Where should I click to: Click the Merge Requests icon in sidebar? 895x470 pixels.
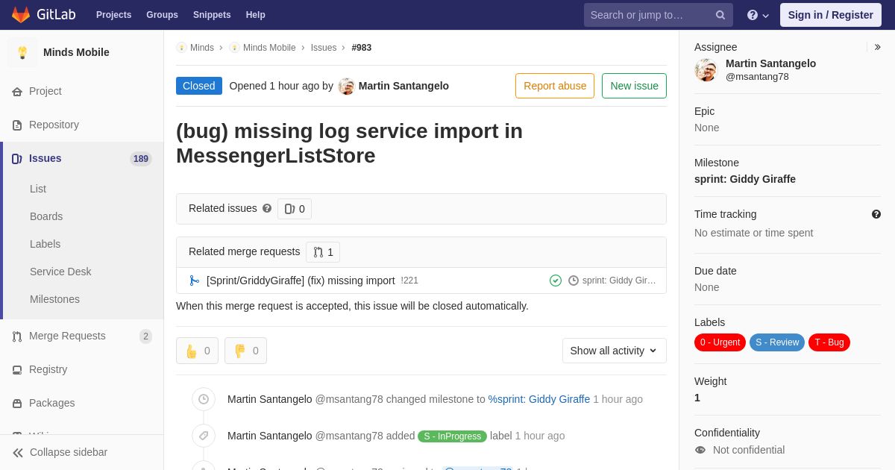pos(17,336)
